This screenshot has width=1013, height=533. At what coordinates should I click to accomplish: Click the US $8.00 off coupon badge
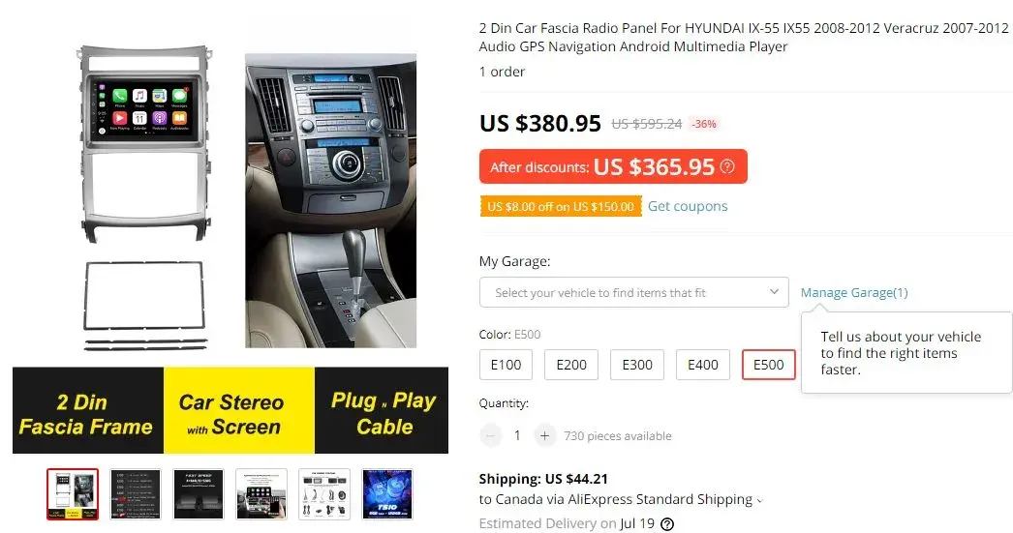[561, 206]
